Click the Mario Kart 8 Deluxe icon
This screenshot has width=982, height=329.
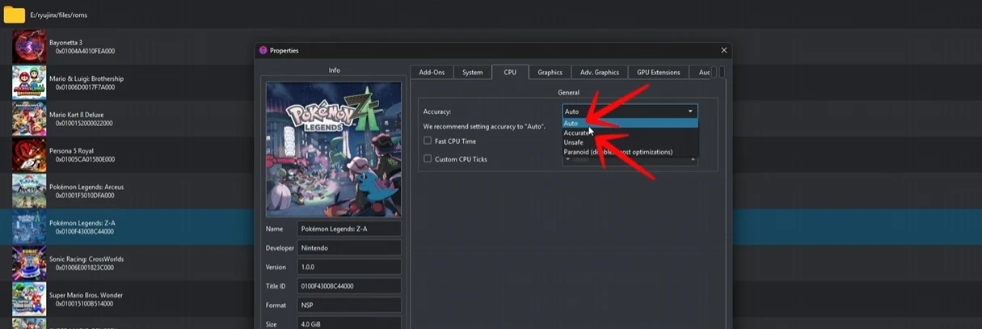[x=28, y=119]
